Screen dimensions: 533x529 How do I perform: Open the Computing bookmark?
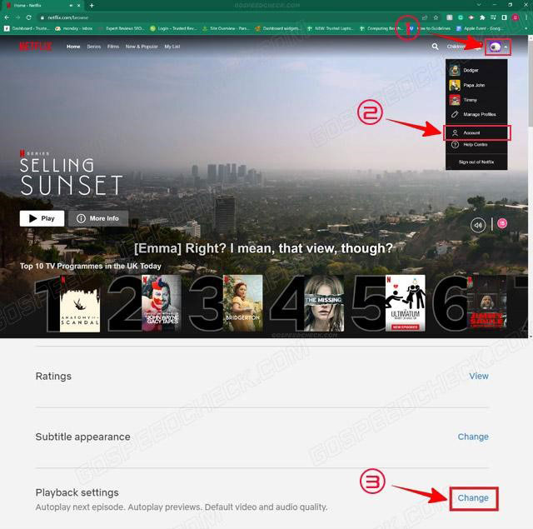tap(381, 28)
